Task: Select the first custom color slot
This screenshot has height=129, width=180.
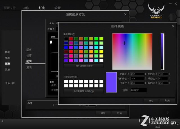Action: click(x=66, y=82)
